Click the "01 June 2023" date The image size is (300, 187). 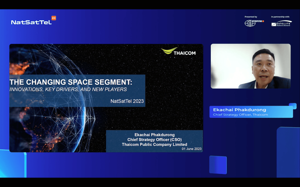click(192, 149)
